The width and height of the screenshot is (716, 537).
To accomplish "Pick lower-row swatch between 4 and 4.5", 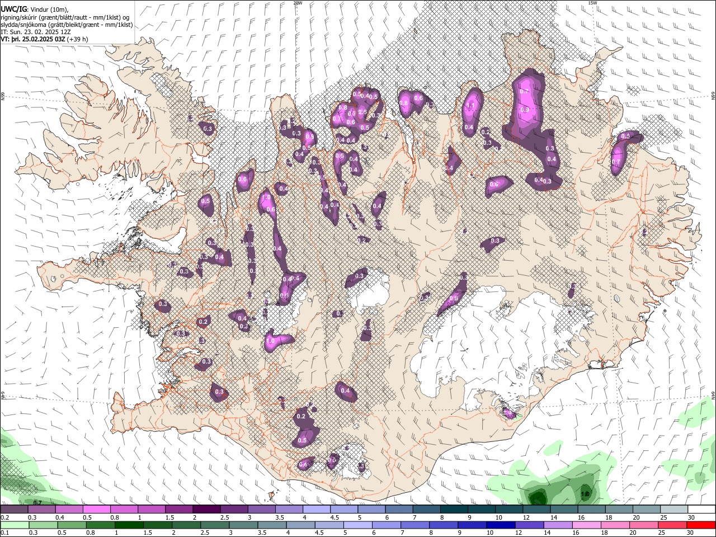I will 300,525.
